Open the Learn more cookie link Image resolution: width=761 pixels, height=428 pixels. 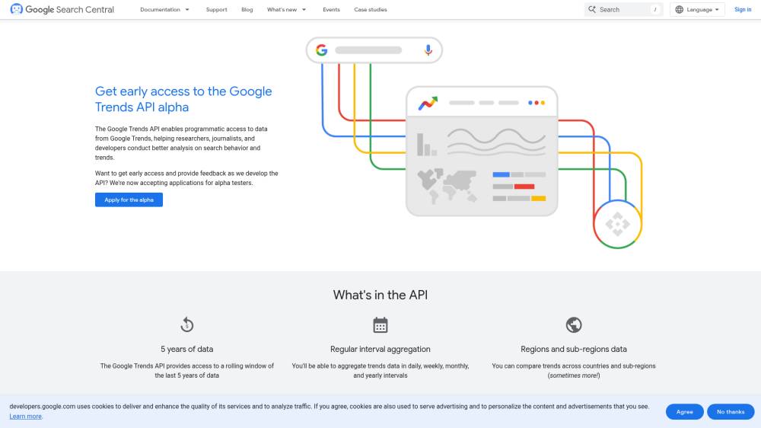pos(25,417)
